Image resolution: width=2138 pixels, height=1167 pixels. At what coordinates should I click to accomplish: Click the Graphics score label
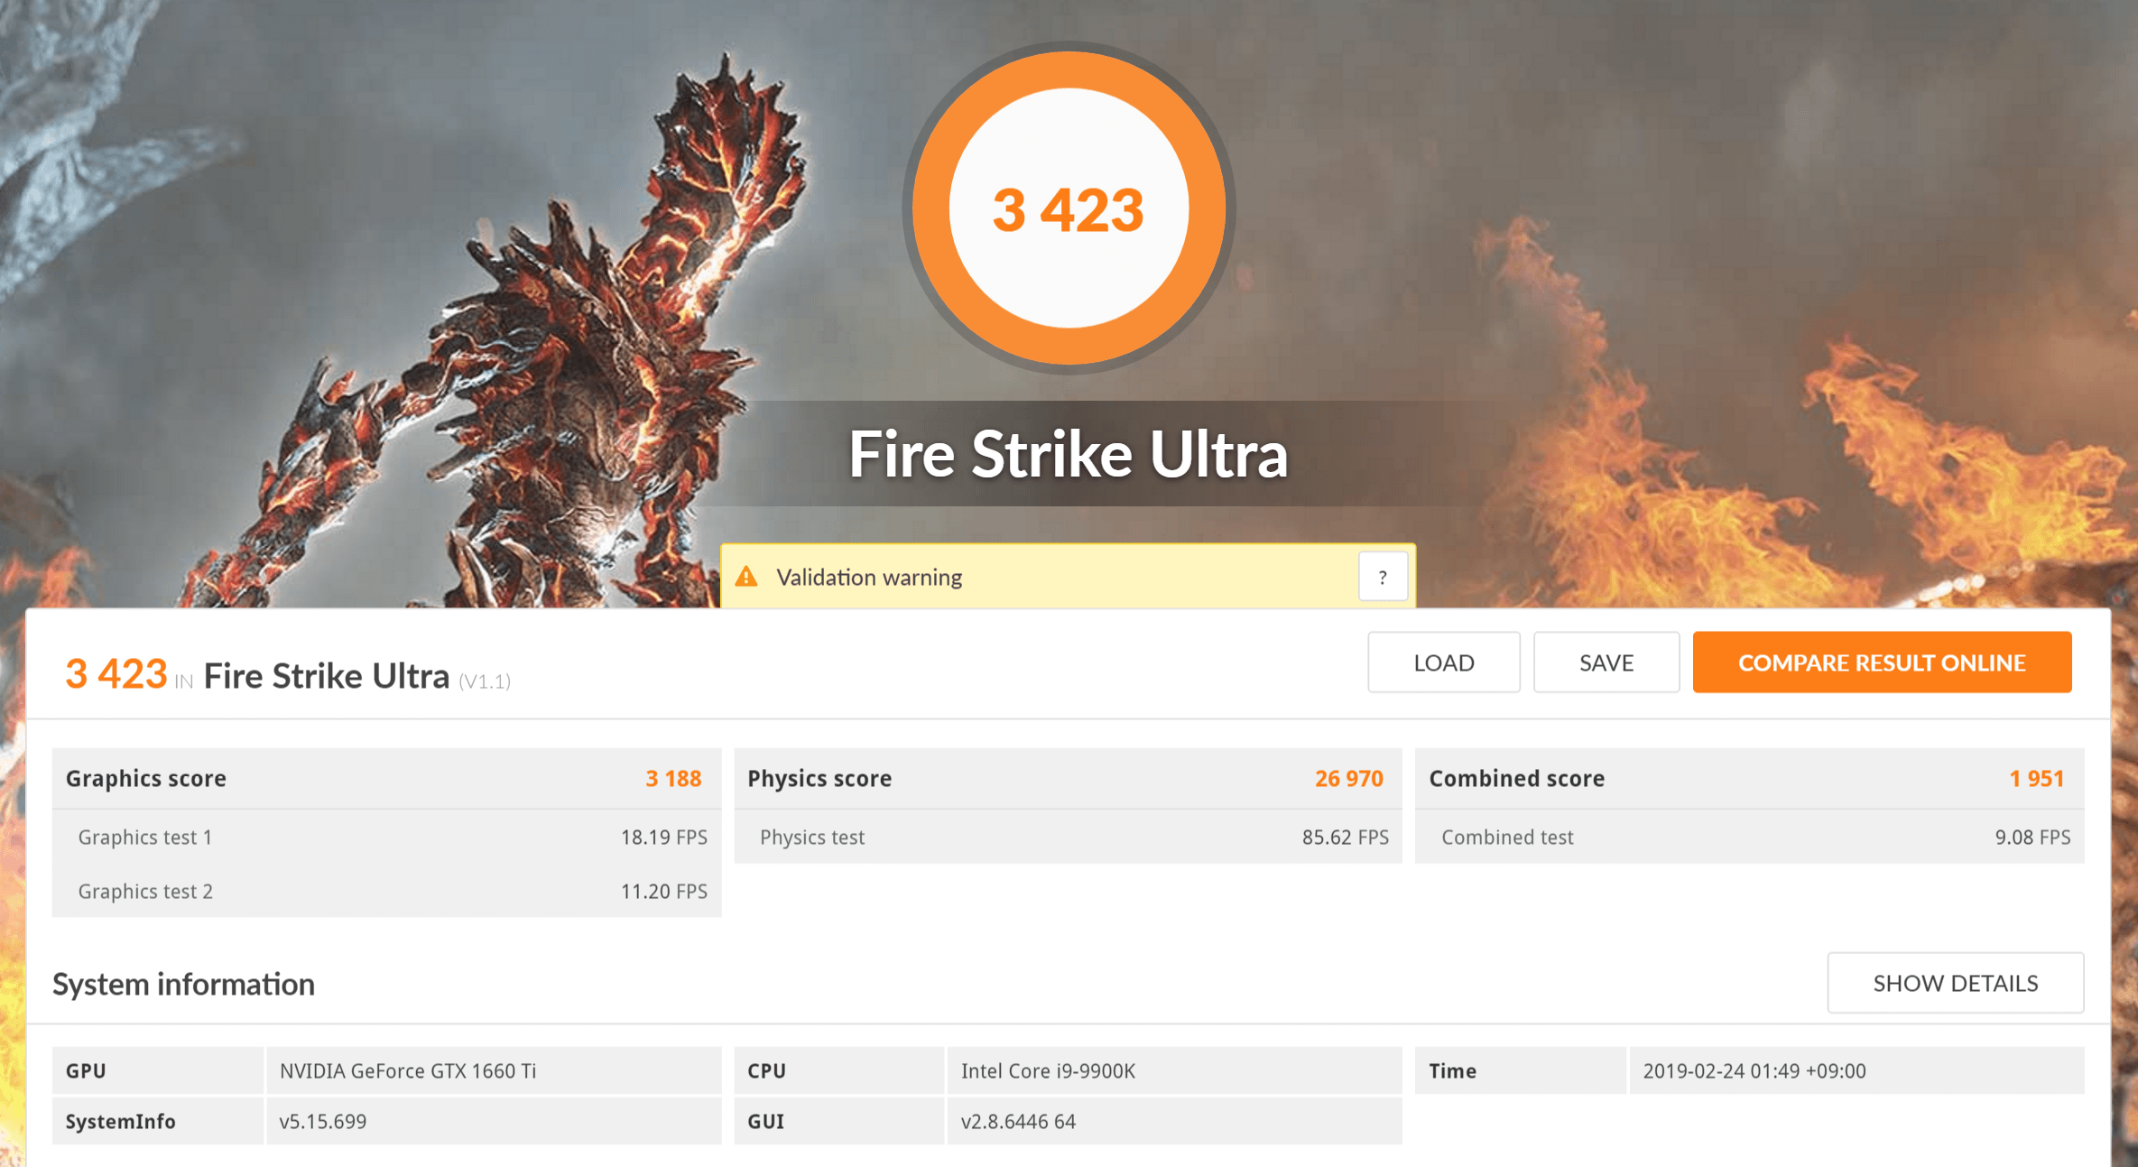tap(146, 779)
